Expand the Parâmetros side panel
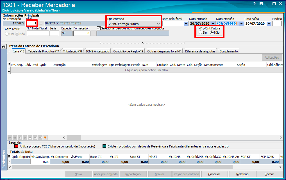 [x=4, y=159]
